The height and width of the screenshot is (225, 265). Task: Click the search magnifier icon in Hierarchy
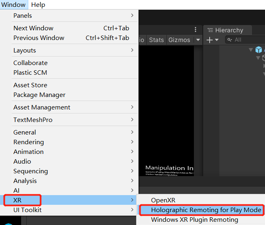pyautogui.click(x=229, y=40)
